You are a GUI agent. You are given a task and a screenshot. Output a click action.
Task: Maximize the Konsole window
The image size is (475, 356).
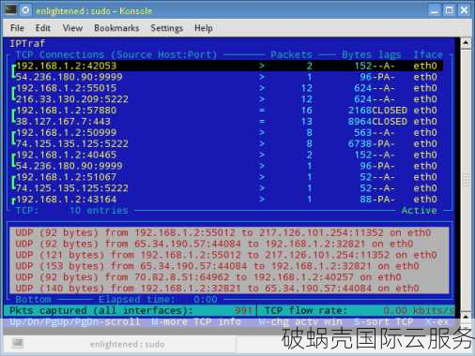450,10
